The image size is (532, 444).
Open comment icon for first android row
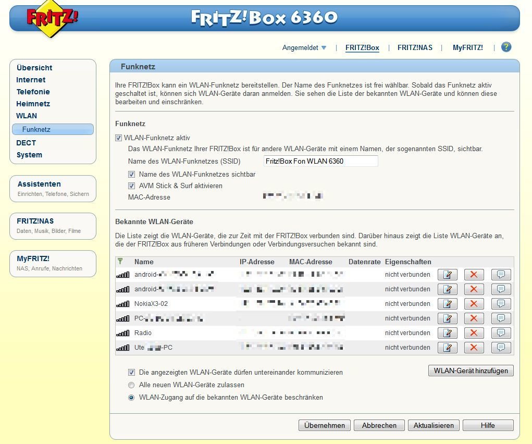point(501,275)
